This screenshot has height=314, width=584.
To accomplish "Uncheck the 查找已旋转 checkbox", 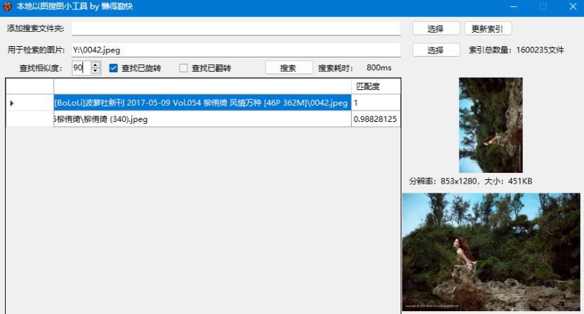I will (113, 68).
